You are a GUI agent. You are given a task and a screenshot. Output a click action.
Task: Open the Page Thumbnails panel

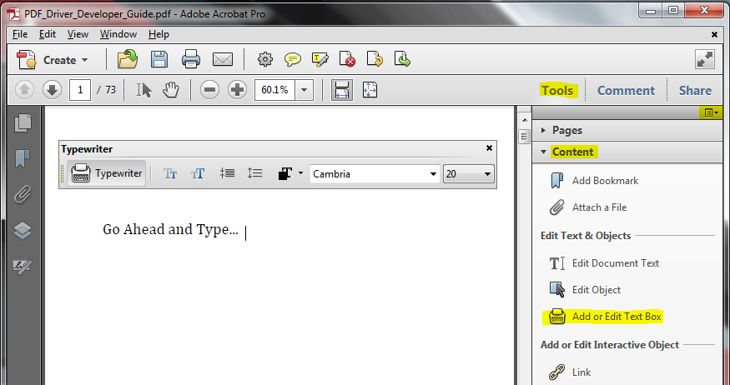click(x=23, y=122)
